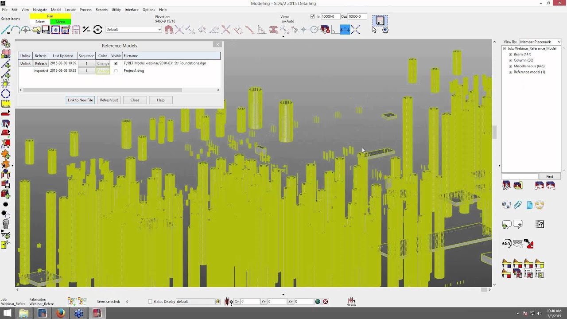Click the status display default field
Screen dimensions: 567x319
[195, 302]
